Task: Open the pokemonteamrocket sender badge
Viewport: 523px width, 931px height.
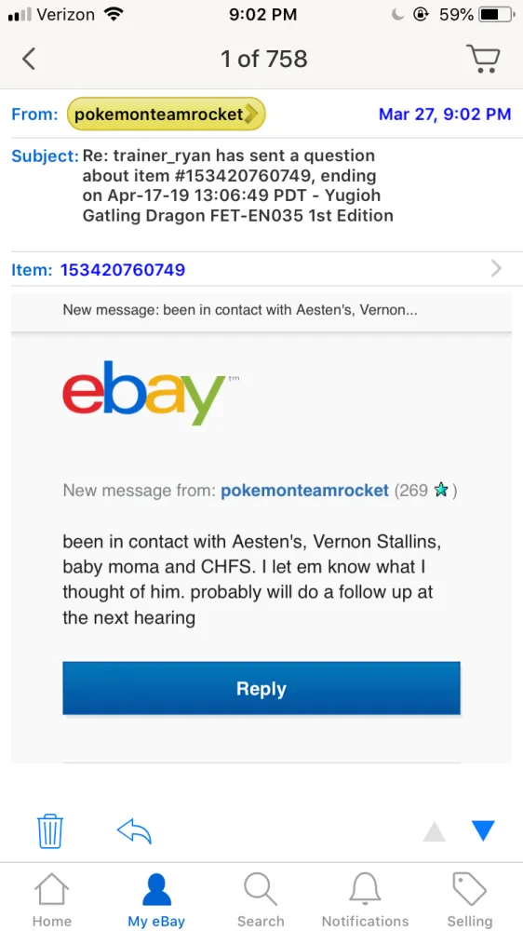Action: pos(167,114)
